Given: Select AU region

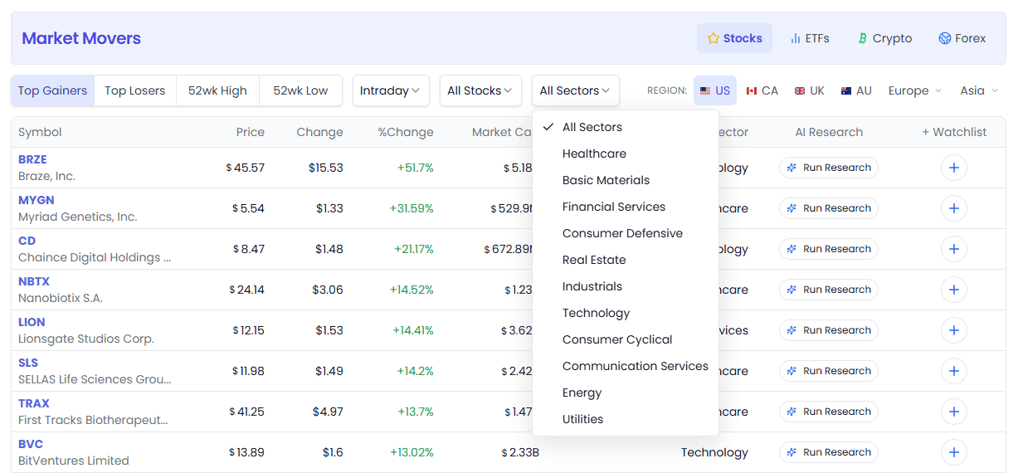Looking at the screenshot, I should point(856,90).
